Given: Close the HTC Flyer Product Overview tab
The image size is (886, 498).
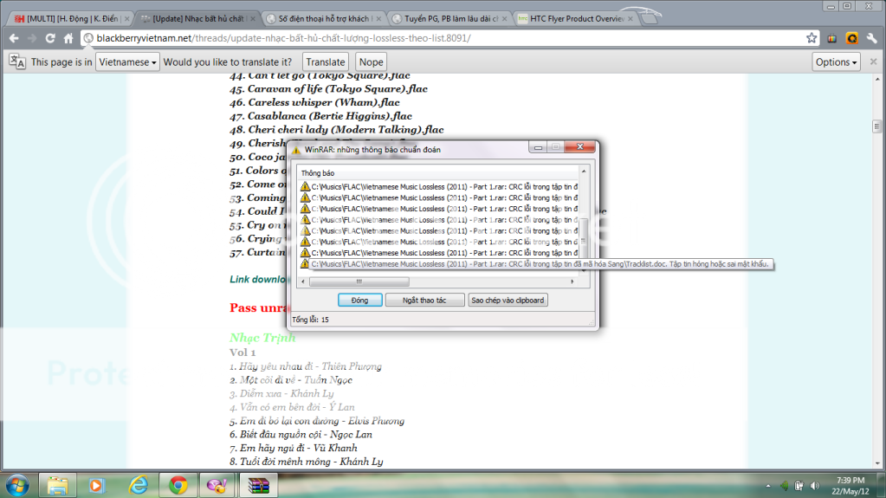Looking at the screenshot, I should coord(630,19).
